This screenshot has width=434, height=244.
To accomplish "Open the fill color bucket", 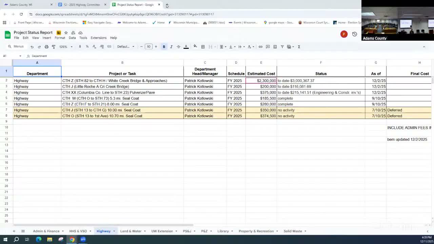I will [x=195, y=47].
